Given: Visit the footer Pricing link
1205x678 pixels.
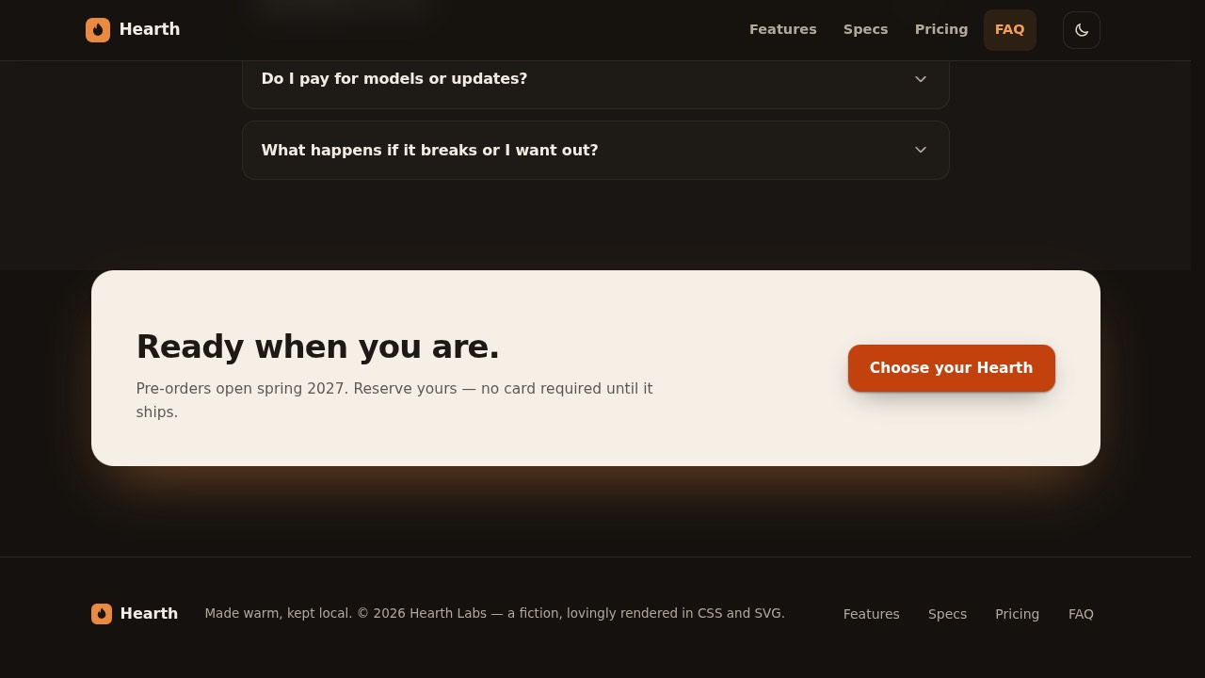Looking at the screenshot, I should (x=1018, y=614).
